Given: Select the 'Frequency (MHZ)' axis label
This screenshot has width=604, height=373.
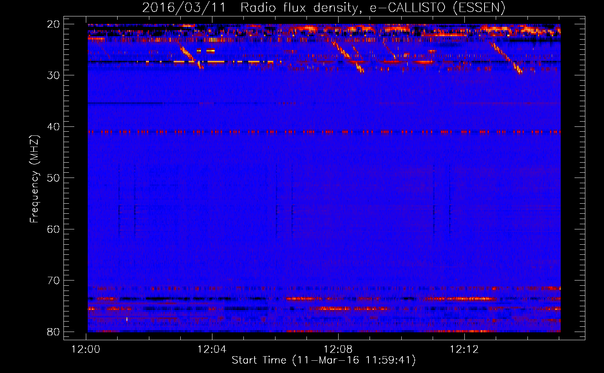Looking at the screenshot, I should tap(34, 179).
